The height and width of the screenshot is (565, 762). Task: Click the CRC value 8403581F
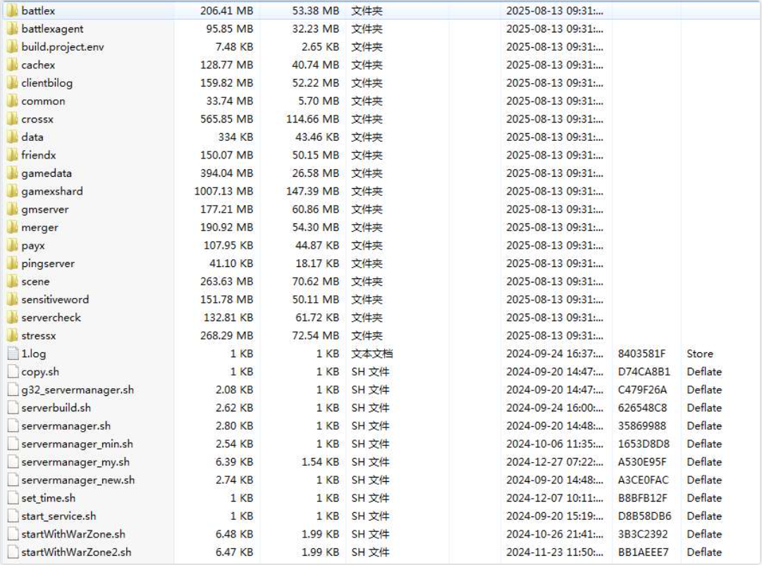click(641, 354)
